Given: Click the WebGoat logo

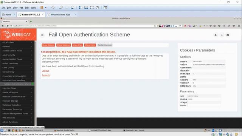Looking at the screenshot, I should click(x=18, y=34).
